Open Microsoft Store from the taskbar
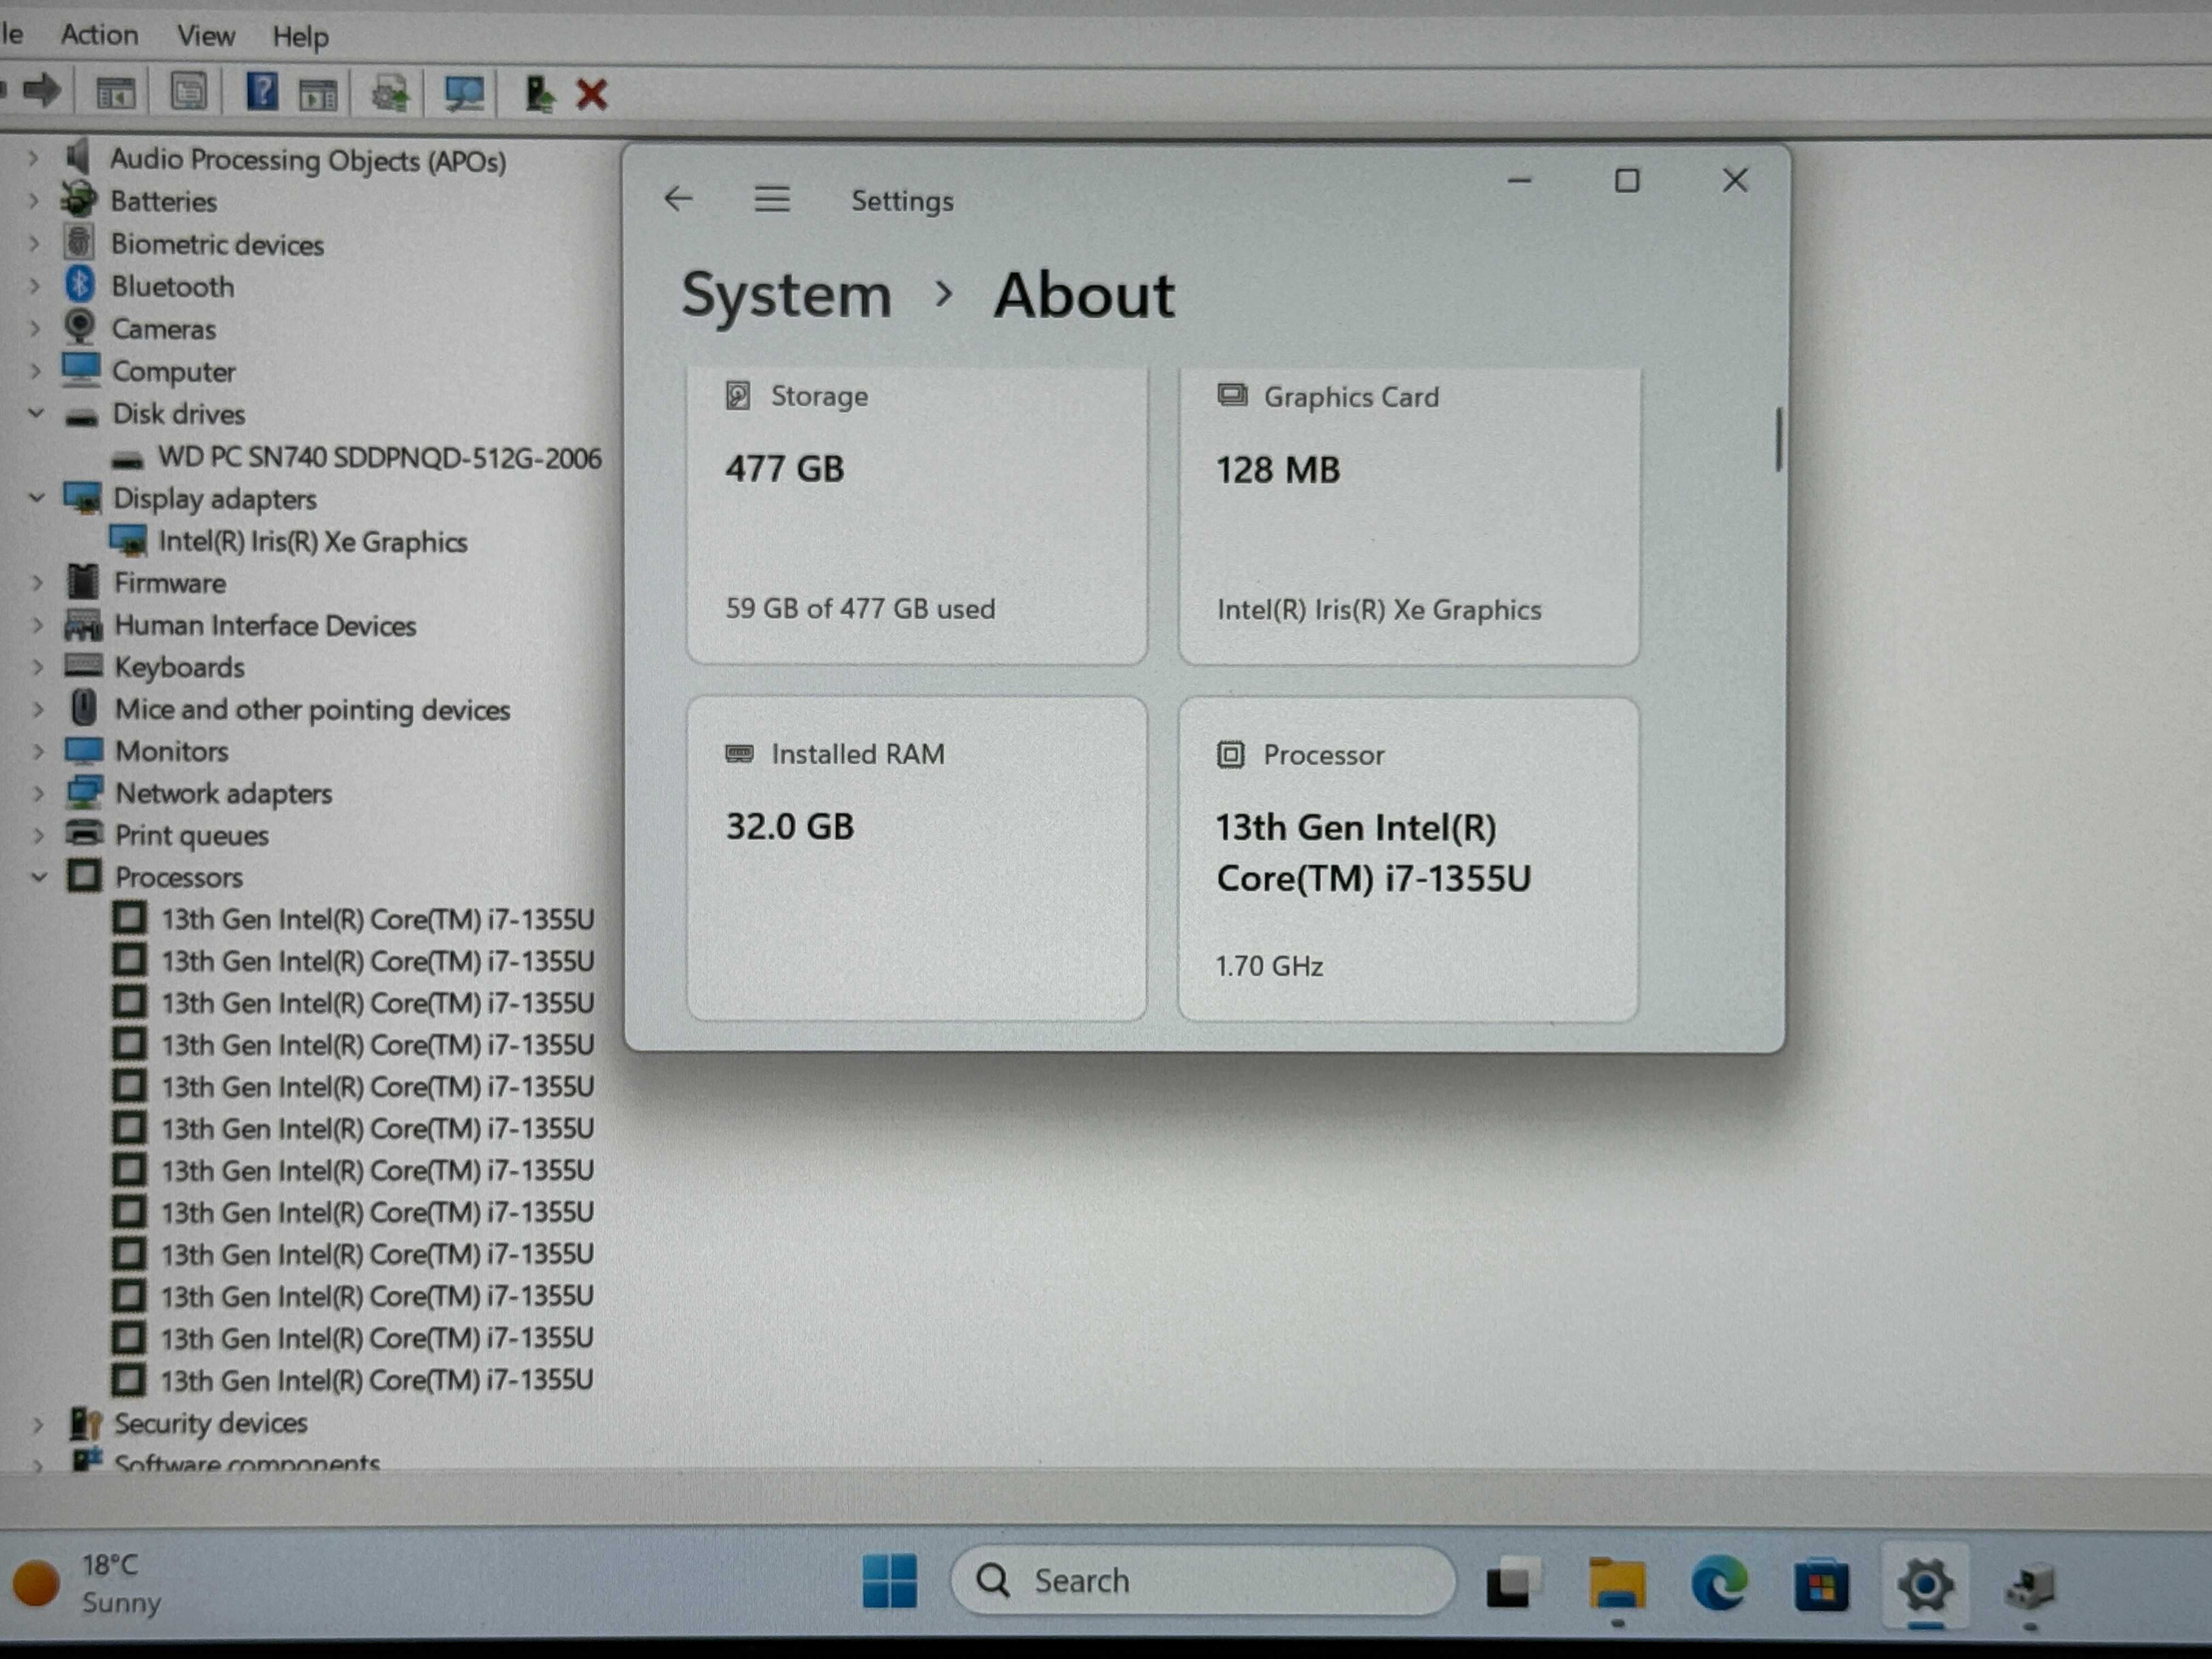 (x=1821, y=1584)
